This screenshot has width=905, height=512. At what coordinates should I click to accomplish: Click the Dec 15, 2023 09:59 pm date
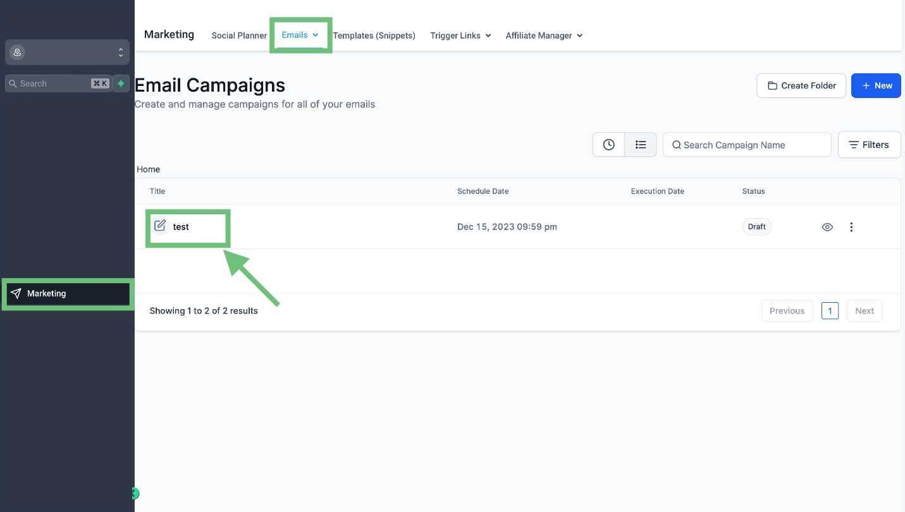pyautogui.click(x=507, y=227)
